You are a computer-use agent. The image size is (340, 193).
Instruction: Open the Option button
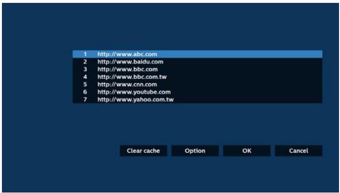(195, 151)
